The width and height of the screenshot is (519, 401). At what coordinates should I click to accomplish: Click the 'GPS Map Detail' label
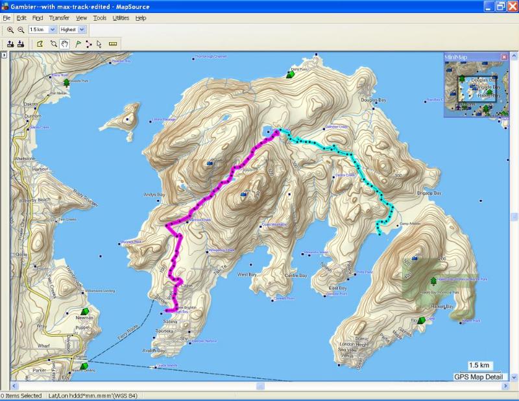coord(478,377)
